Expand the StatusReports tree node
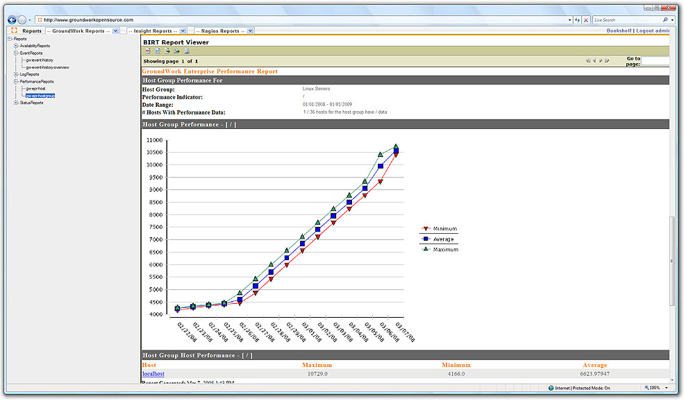Screen dimensions: 684x401 (x=16, y=103)
